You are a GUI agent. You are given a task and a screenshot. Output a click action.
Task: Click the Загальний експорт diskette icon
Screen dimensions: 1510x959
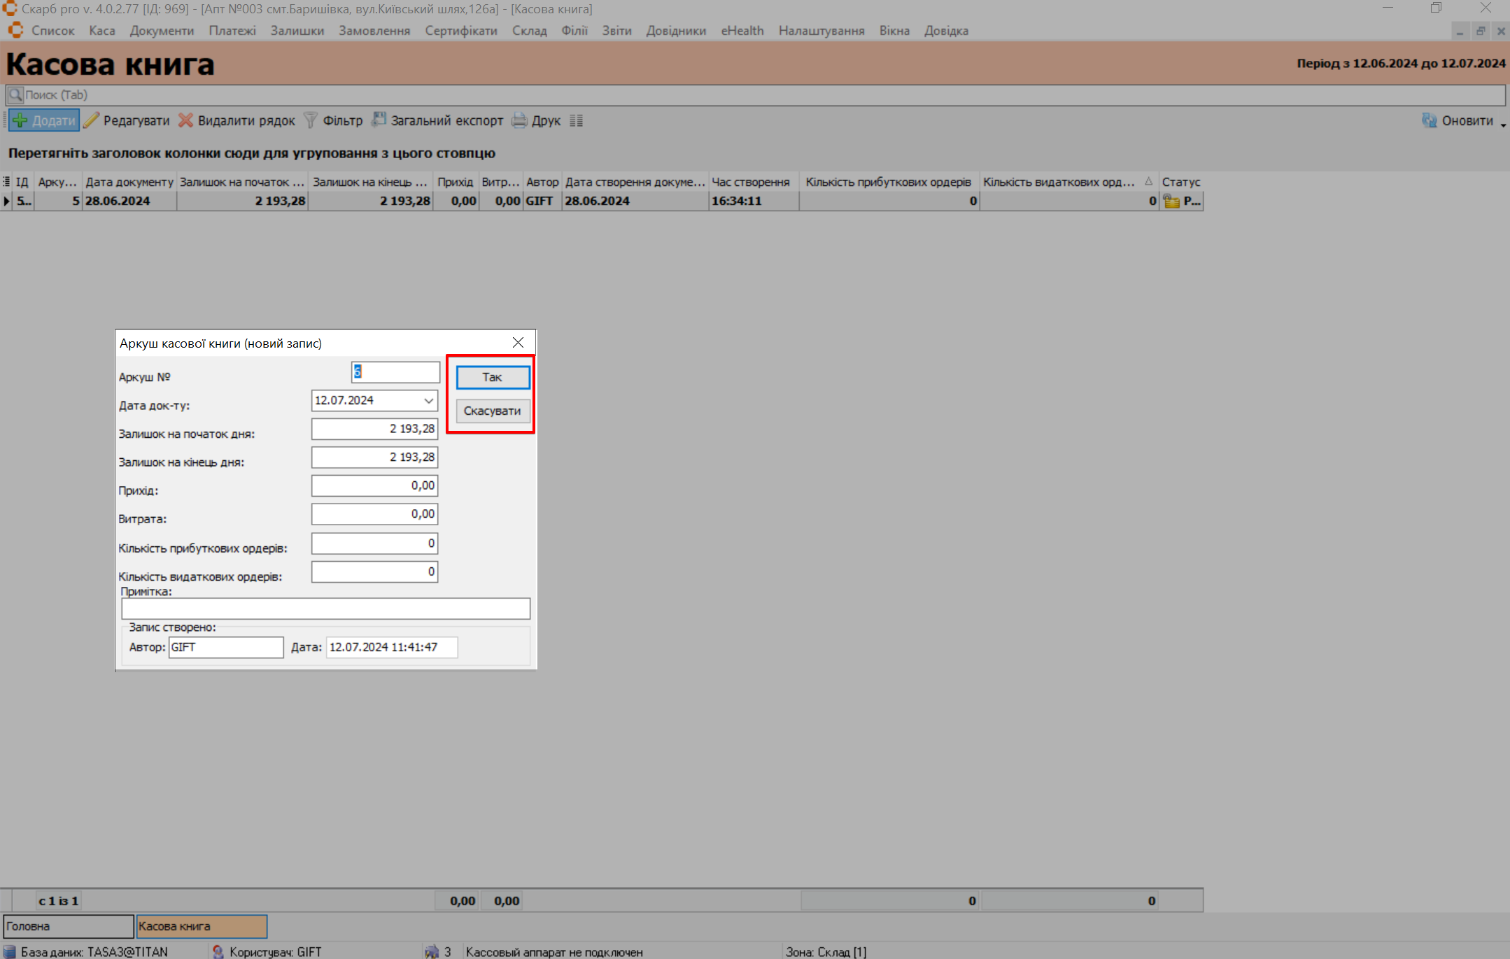coord(379,120)
